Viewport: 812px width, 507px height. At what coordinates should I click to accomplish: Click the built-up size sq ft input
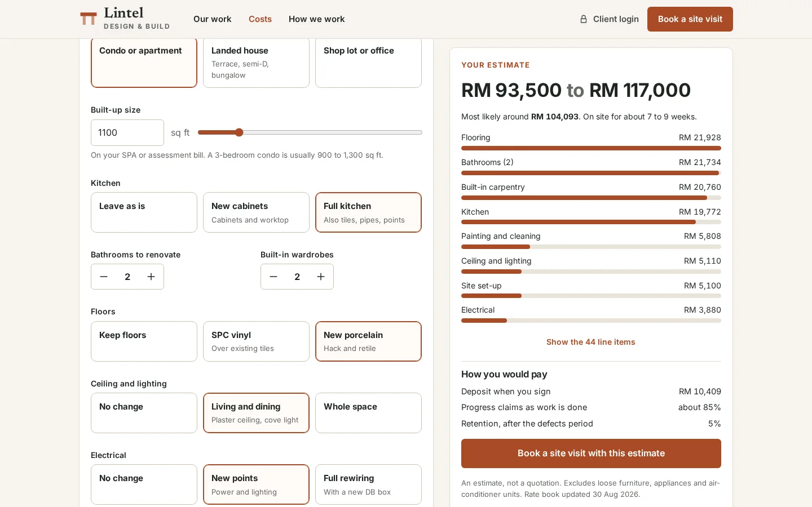pyautogui.click(x=127, y=132)
